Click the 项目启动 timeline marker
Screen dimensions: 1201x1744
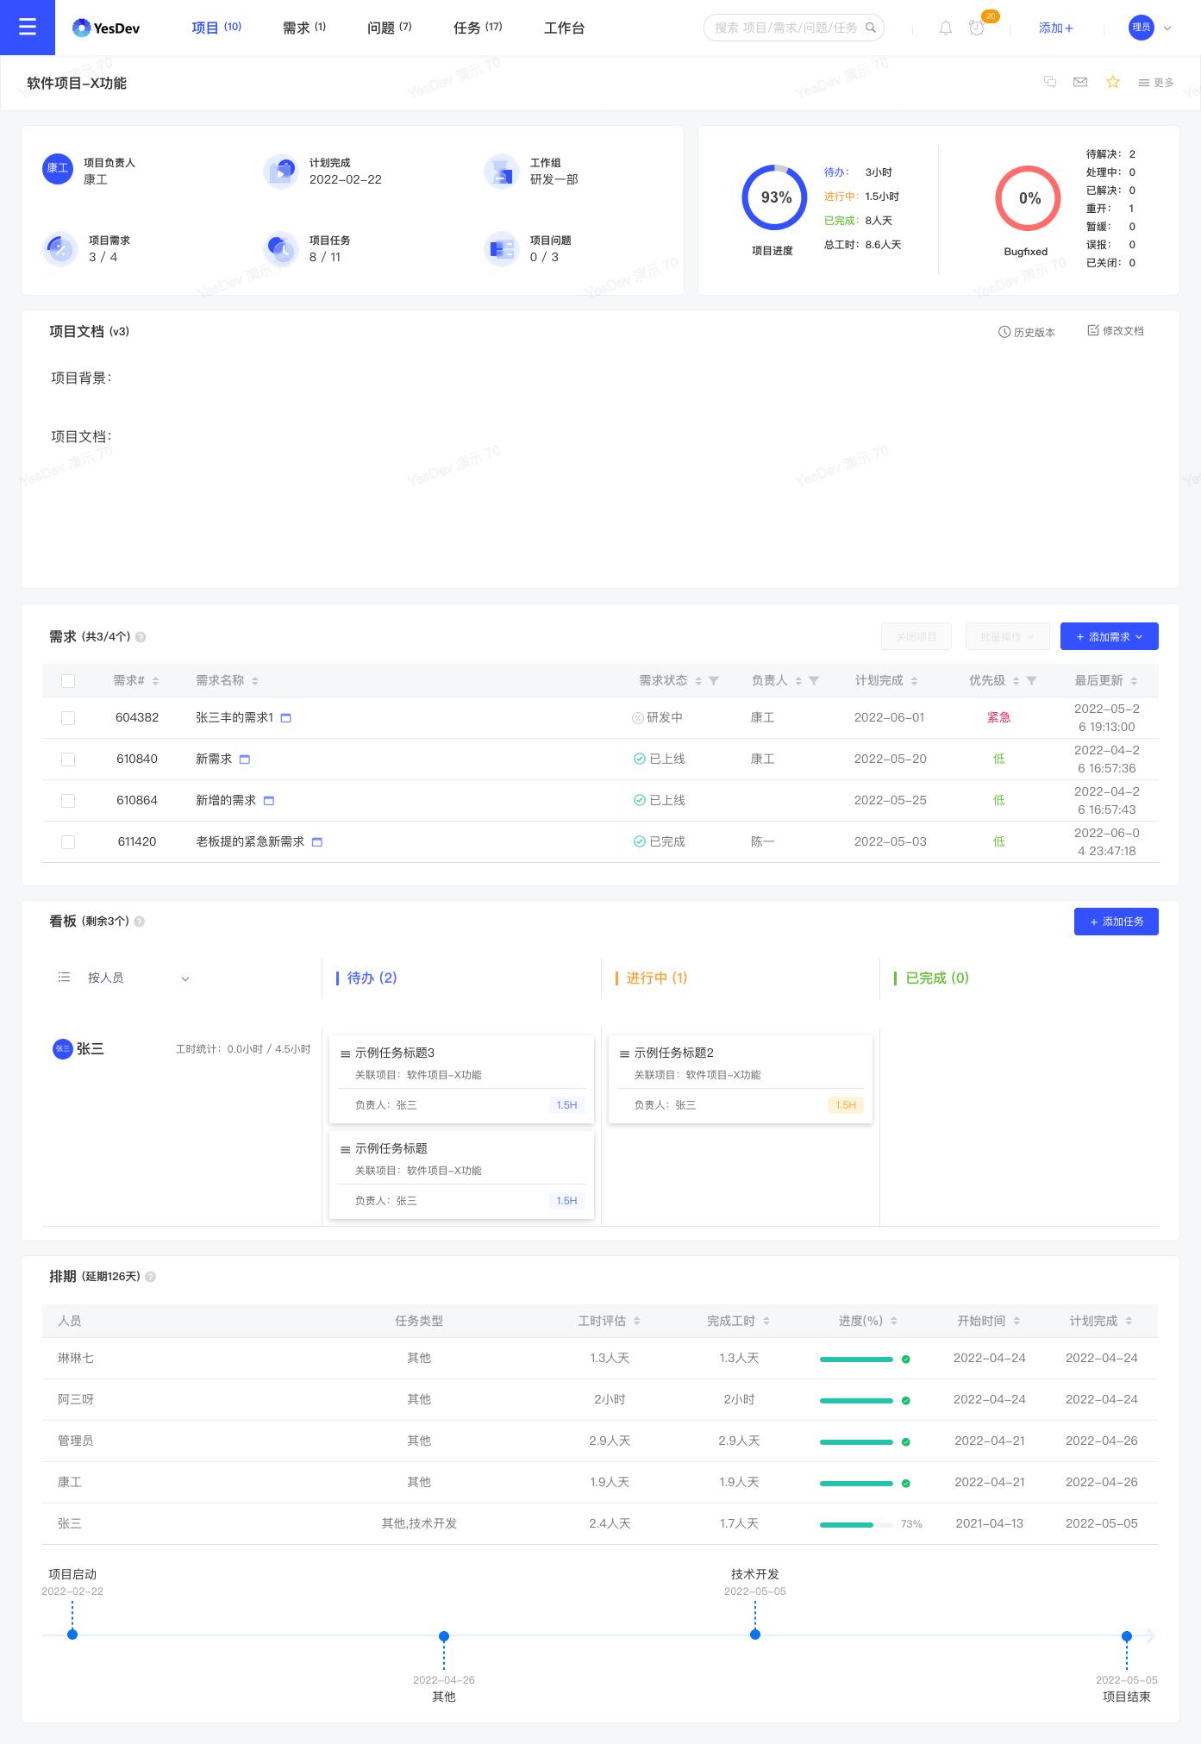72,1635
